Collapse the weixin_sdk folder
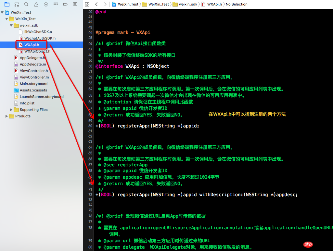This screenshot has width=333, height=251. (x=11, y=25)
